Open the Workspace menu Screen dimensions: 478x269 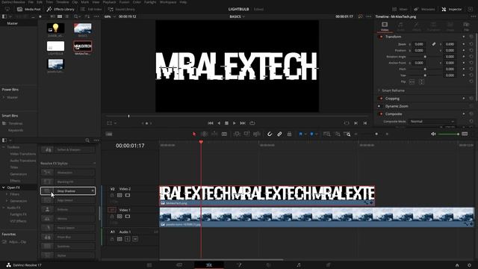point(167,1)
